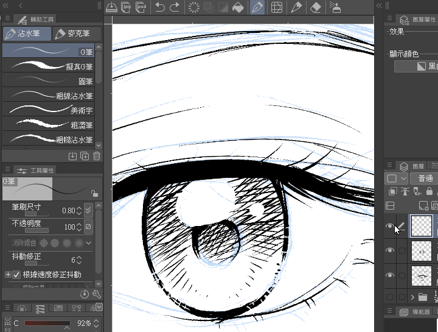Screen dimensions: 438x332
Task: Export as PSD using toolbar icon
Action: click(x=141, y=7)
